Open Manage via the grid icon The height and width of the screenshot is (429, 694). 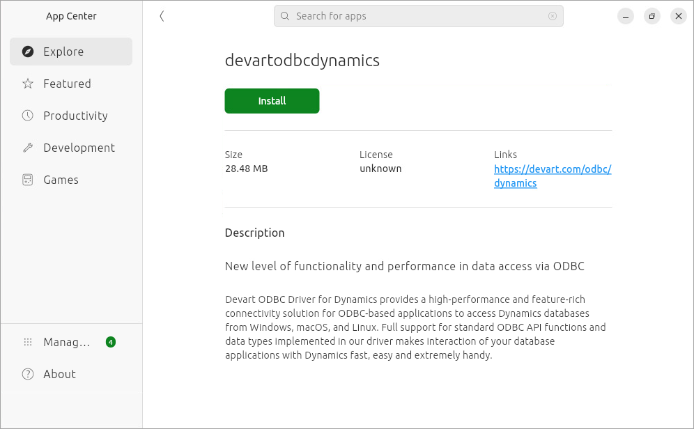pyautogui.click(x=28, y=342)
